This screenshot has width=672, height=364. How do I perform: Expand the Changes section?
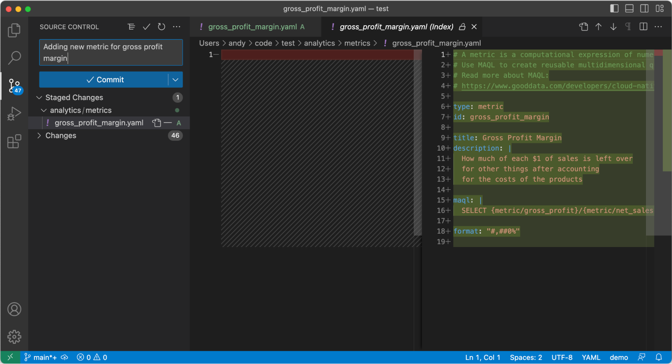(x=39, y=135)
